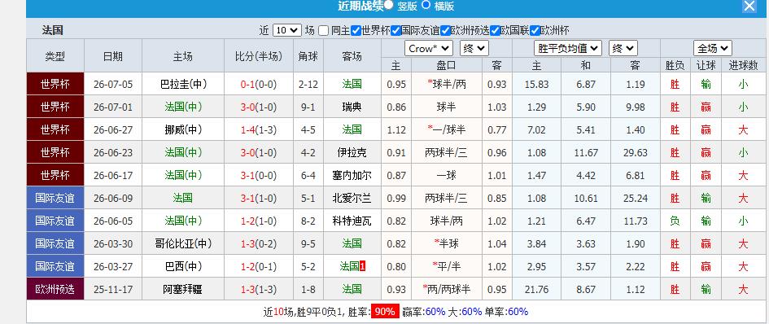Screen dimensions: 769x324
Task: Click handicap *一/球半 for 挪威 match
Action: tap(446, 129)
